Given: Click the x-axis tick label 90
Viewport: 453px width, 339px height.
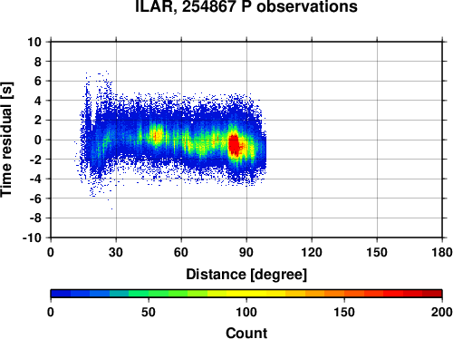Looking at the screenshot, I should point(246,252).
